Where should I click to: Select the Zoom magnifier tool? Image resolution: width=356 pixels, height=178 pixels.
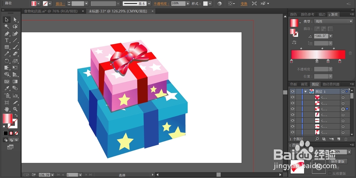click(15, 109)
